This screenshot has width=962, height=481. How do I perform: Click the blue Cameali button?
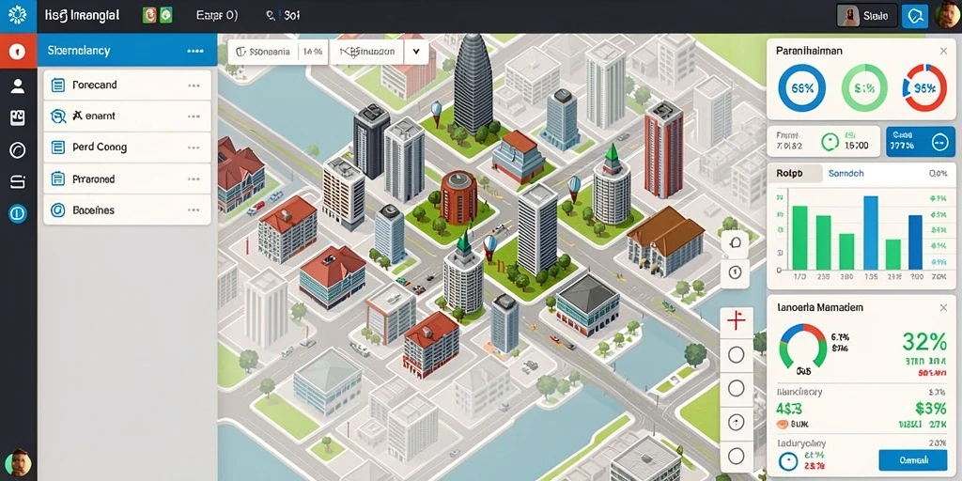pyautogui.click(x=913, y=460)
